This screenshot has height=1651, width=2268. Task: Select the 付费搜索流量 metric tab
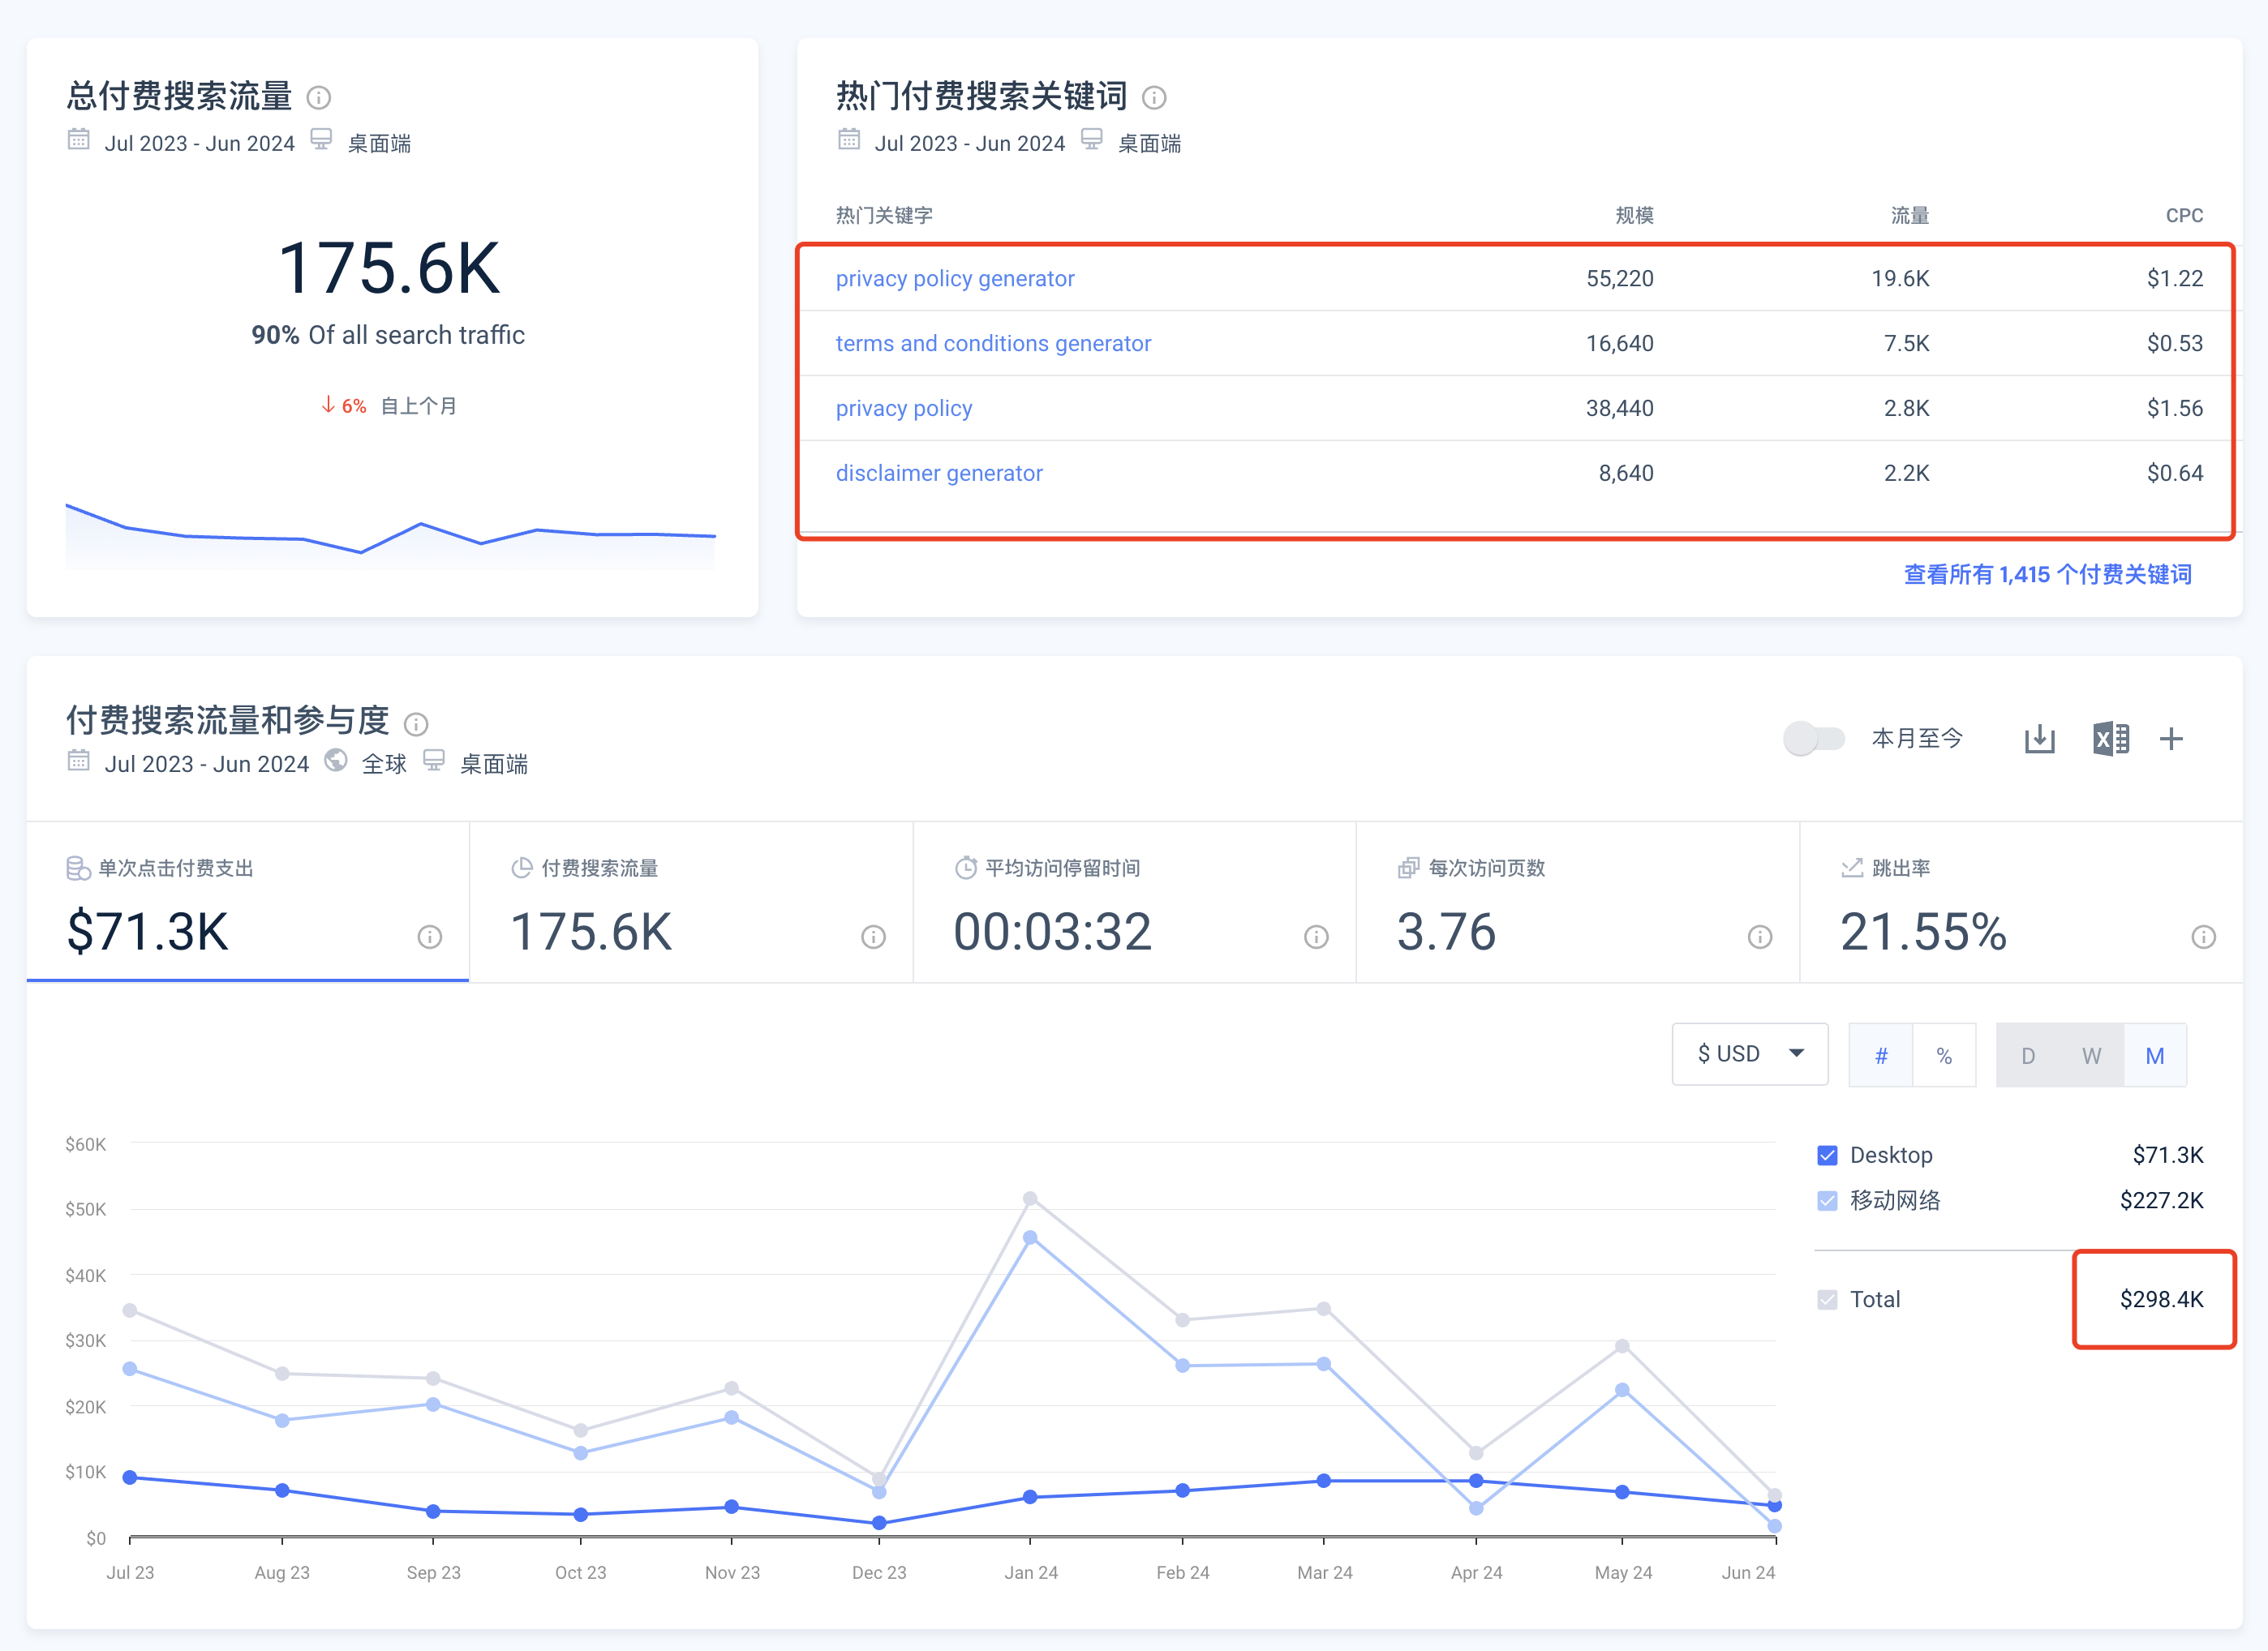691,903
